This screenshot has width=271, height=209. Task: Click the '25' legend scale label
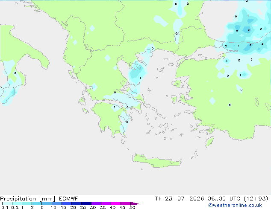pos(83,207)
